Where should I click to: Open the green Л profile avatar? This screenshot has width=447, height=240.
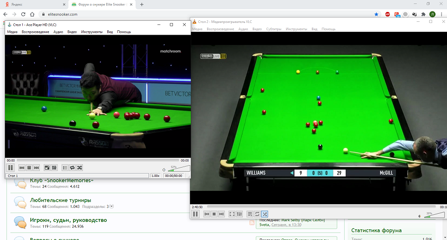[x=433, y=14]
